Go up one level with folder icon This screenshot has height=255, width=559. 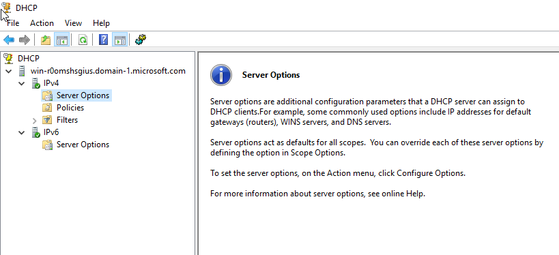(46, 40)
